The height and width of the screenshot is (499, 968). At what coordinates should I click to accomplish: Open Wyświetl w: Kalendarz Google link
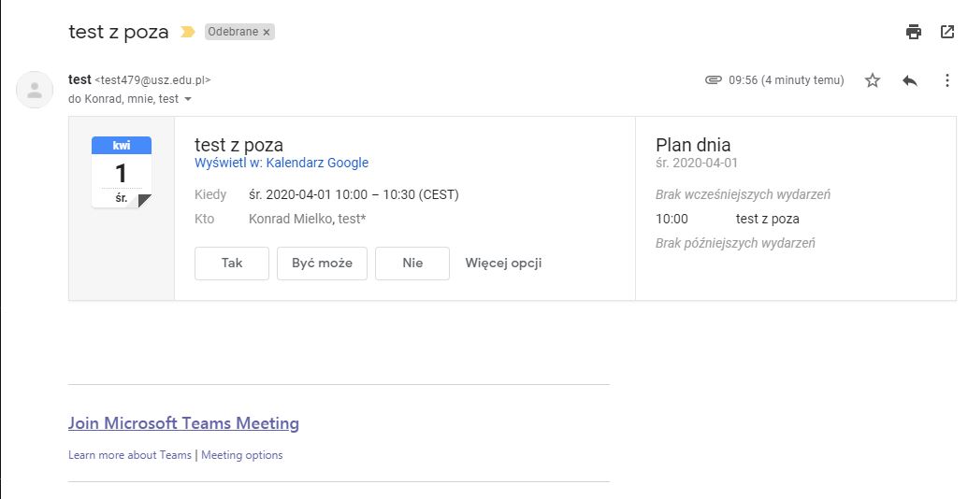282,163
